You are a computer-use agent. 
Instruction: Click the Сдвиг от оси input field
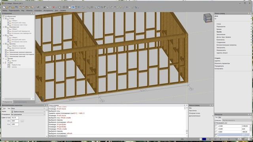15,118
